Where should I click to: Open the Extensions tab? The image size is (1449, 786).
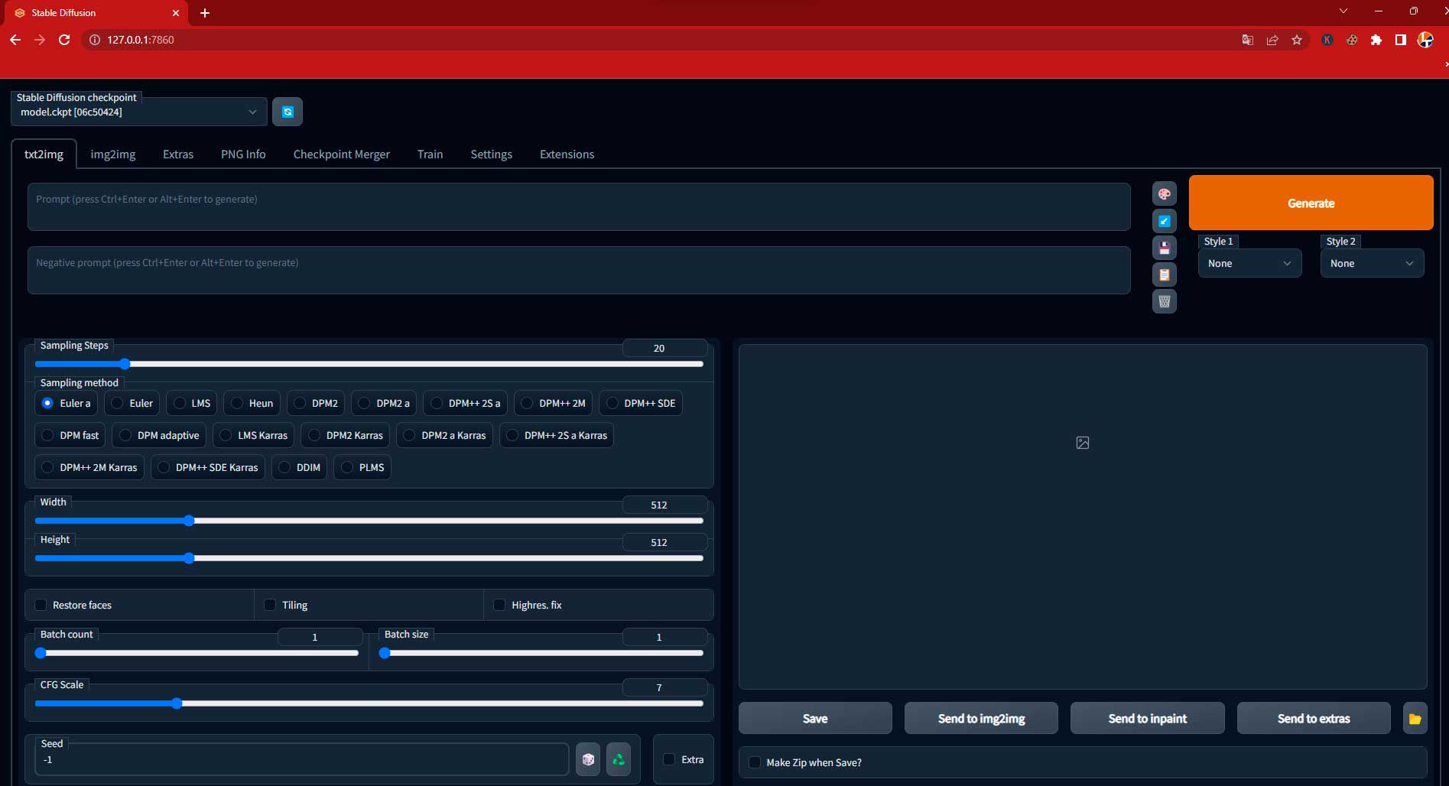(566, 154)
